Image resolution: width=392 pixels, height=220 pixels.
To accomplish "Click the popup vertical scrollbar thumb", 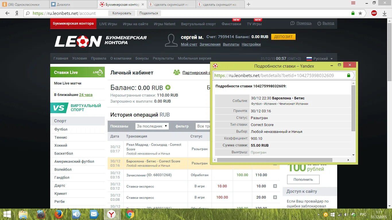I will [353, 108].
